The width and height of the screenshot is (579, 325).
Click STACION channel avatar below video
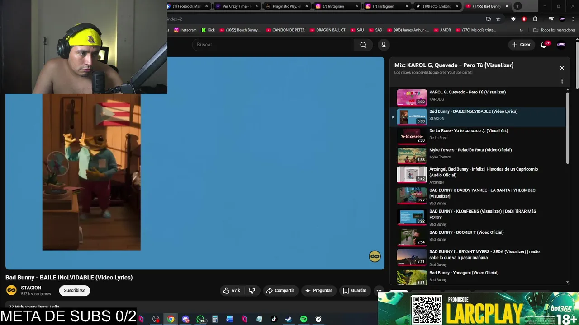click(x=11, y=290)
